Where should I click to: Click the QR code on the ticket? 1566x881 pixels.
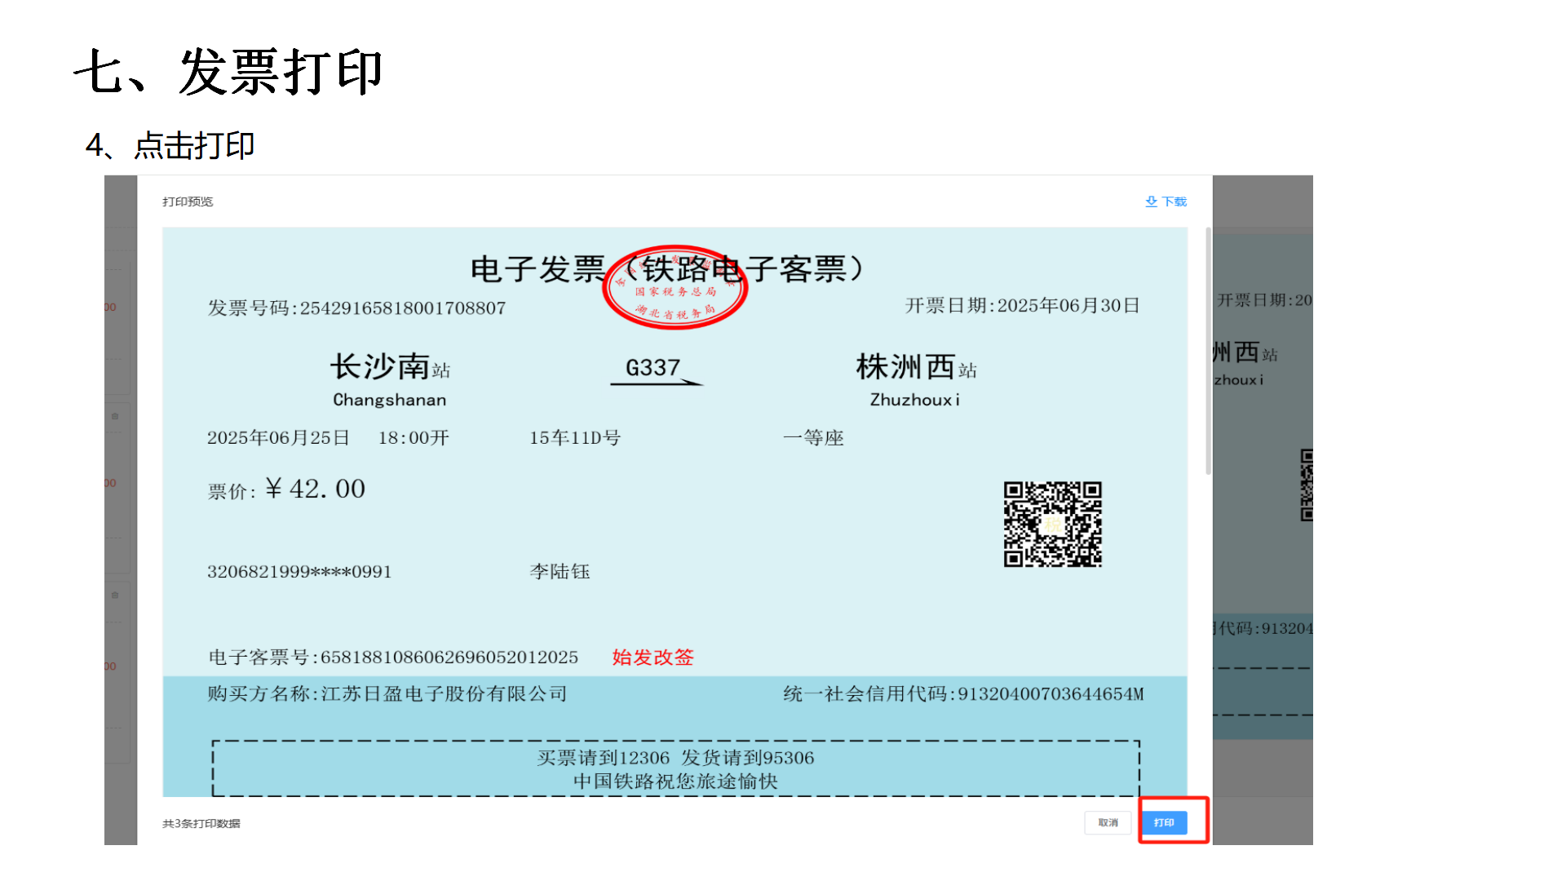pyautogui.click(x=1052, y=524)
